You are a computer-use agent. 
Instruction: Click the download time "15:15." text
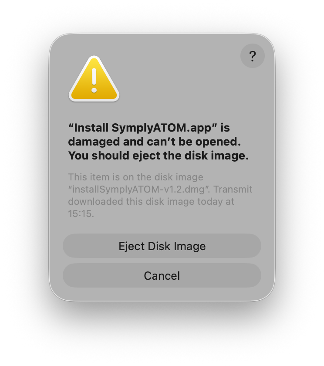(81, 213)
